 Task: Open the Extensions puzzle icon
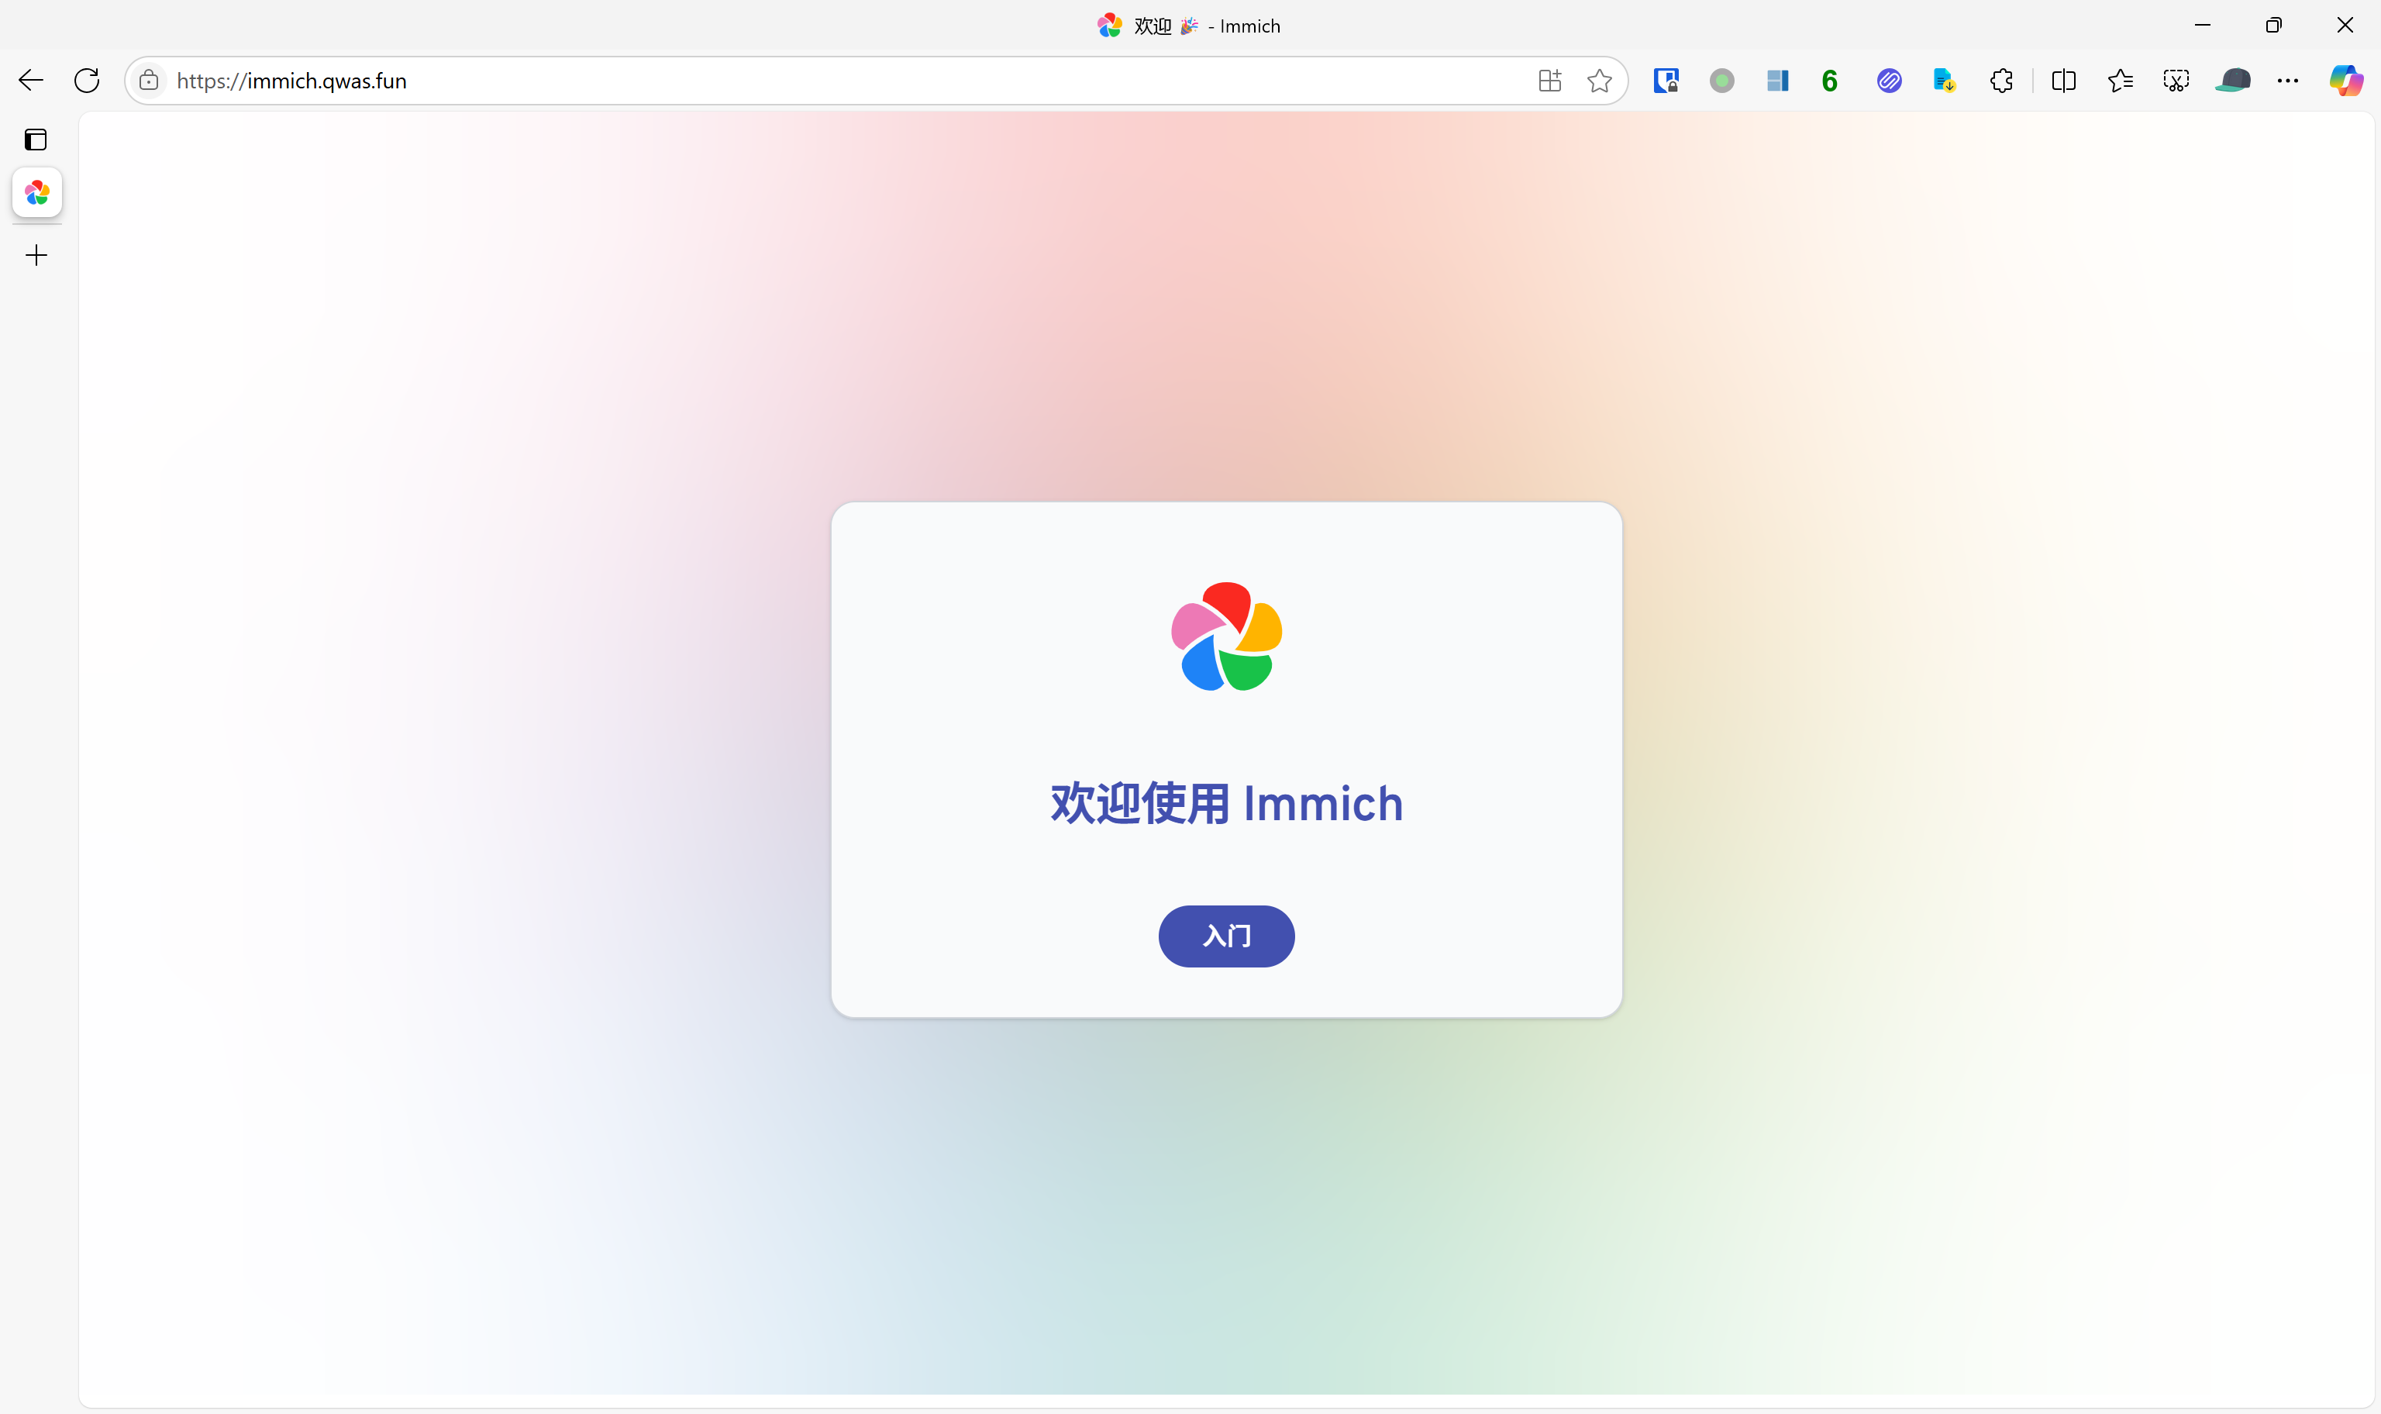(2001, 80)
